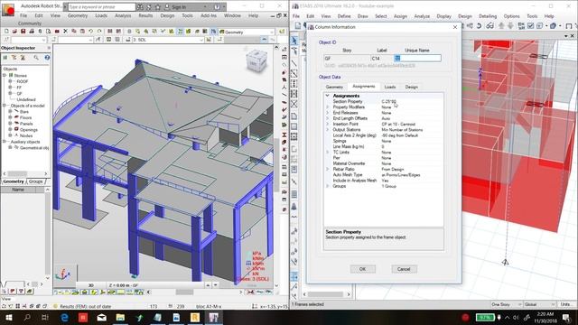Click the view cube in Robot viewport
578x325 pixels.
click(x=256, y=60)
